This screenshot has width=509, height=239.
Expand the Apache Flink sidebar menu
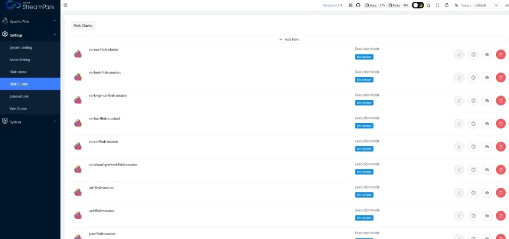pyautogui.click(x=30, y=21)
